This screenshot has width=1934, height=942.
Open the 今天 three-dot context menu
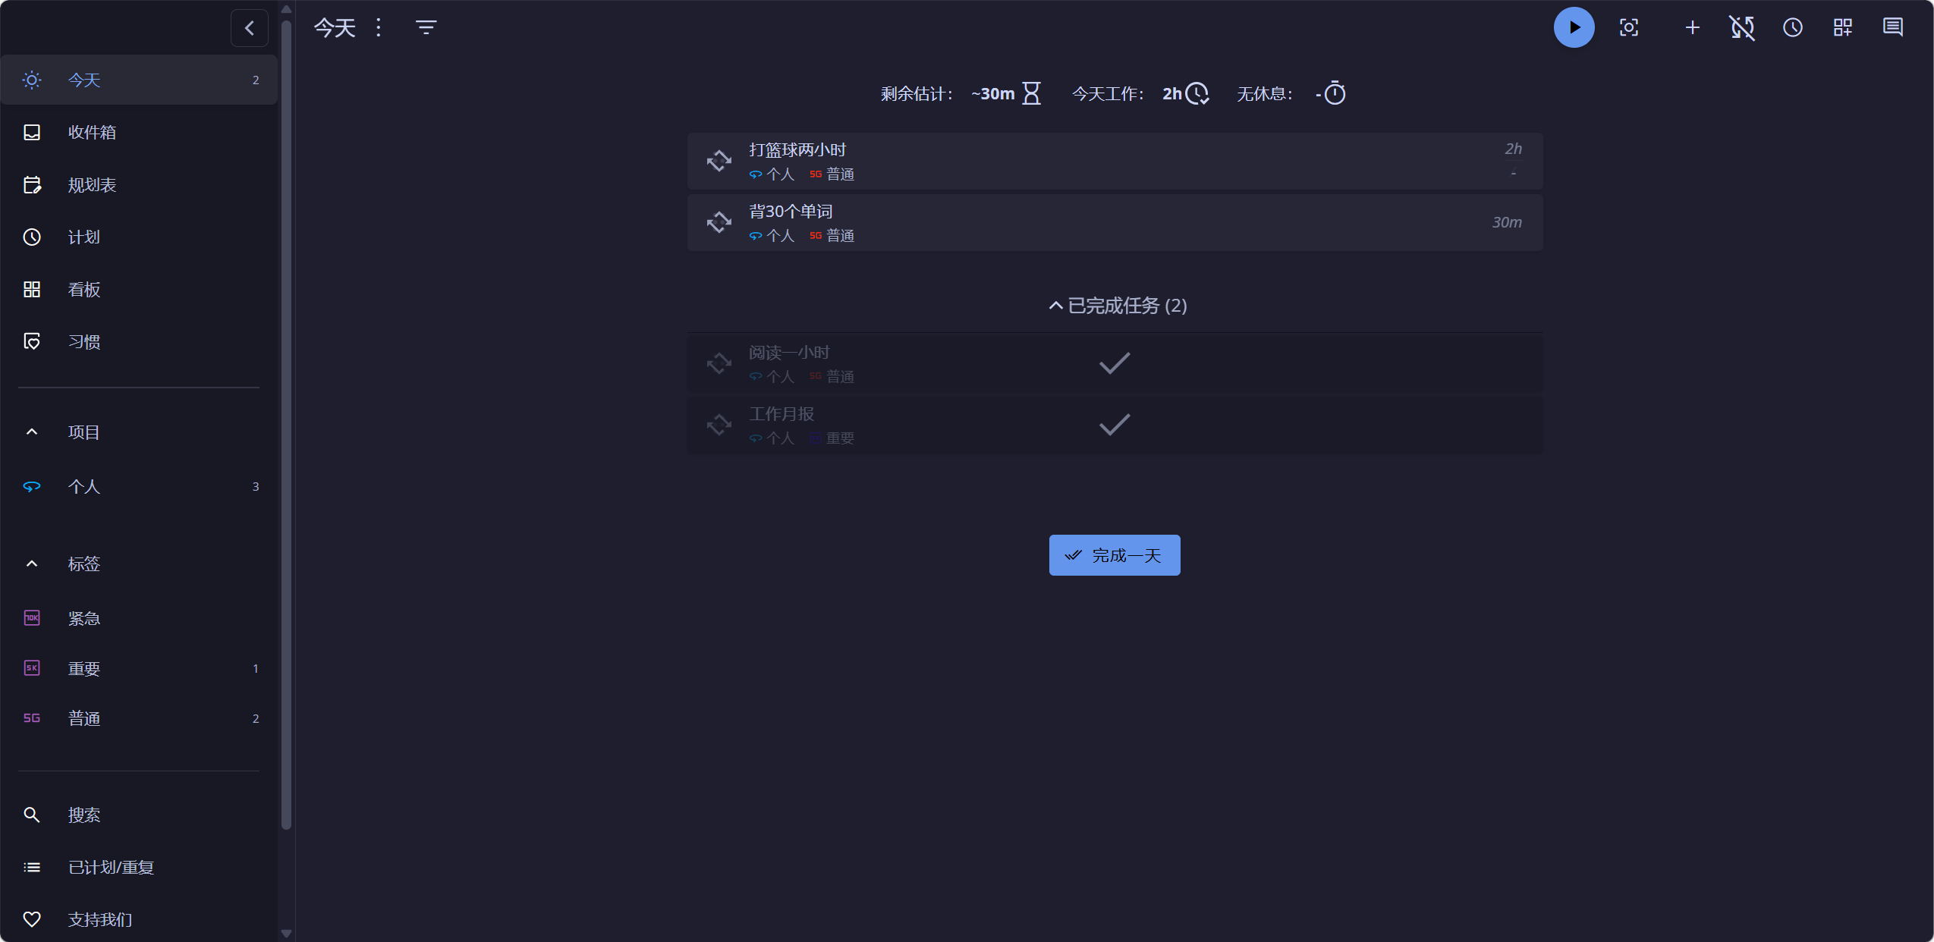379,28
